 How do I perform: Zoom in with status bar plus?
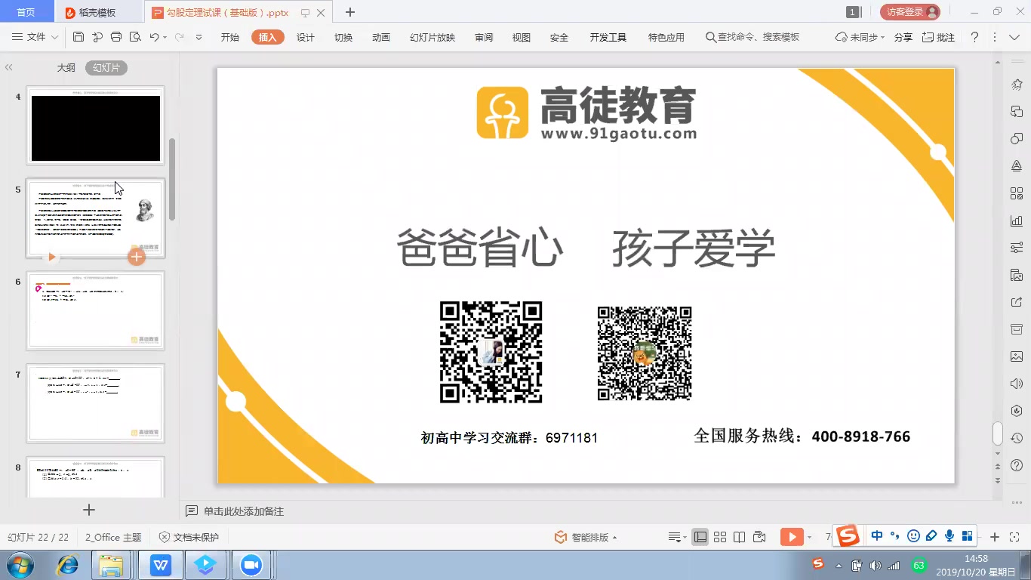(x=995, y=537)
